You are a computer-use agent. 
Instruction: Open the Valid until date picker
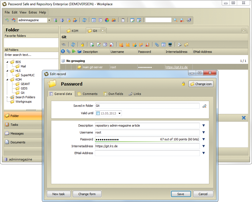tap(120, 113)
